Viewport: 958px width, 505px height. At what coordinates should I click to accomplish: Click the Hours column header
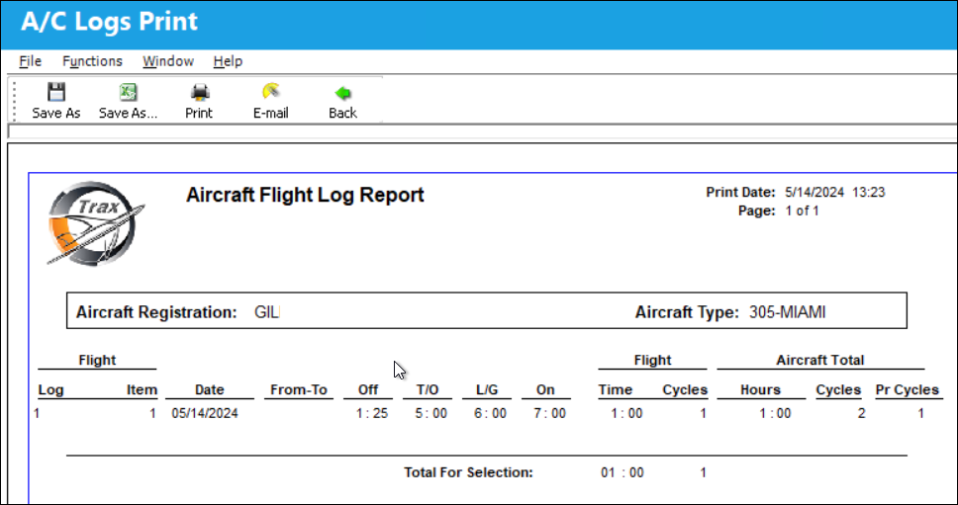click(761, 389)
